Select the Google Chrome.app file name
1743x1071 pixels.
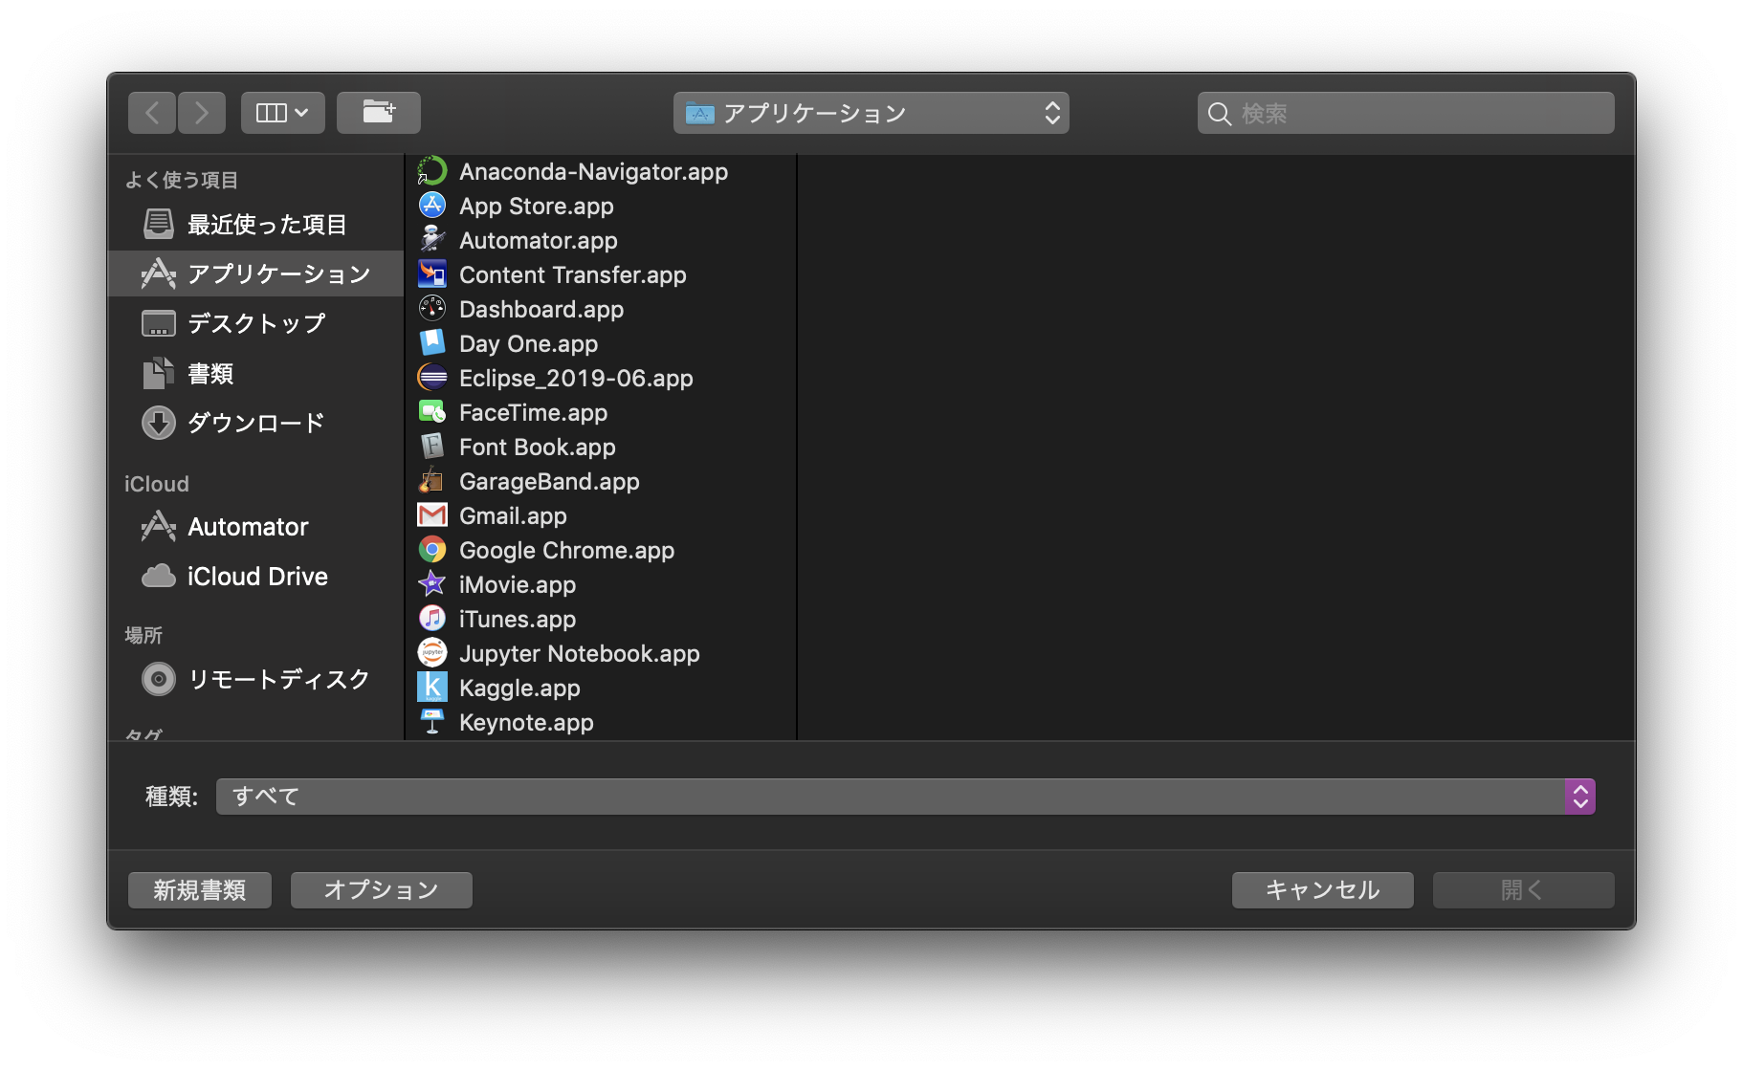[x=567, y=550]
